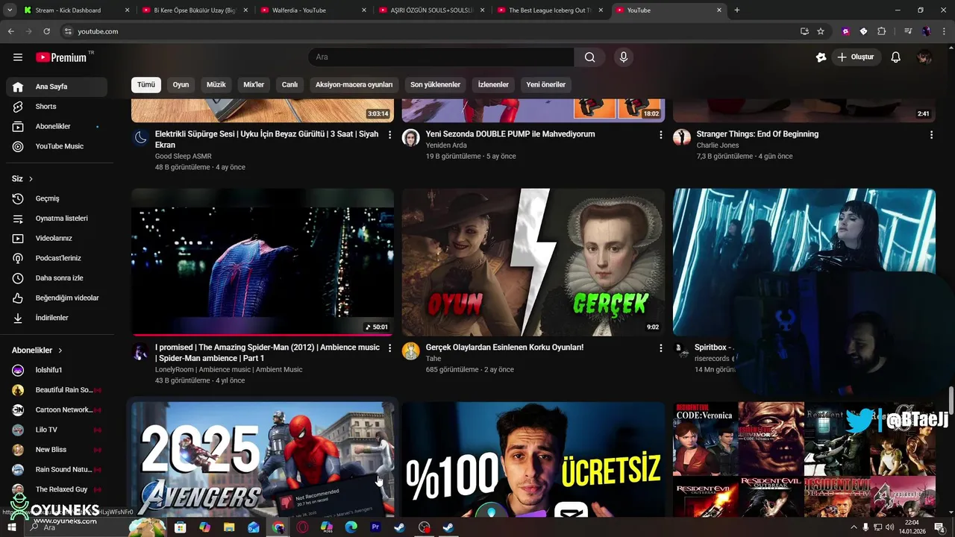Open Geçmiş history page
Image resolution: width=955 pixels, height=537 pixels.
point(57,198)
